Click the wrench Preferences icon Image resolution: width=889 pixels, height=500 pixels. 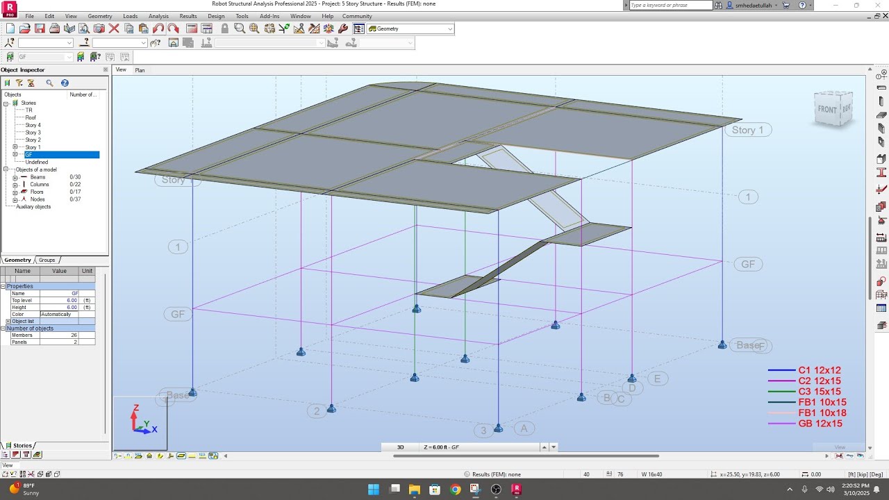coord(343,28)
